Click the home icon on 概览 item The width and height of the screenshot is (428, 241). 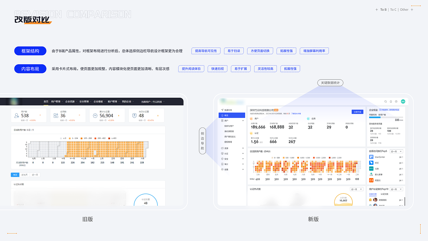[222, 115]
